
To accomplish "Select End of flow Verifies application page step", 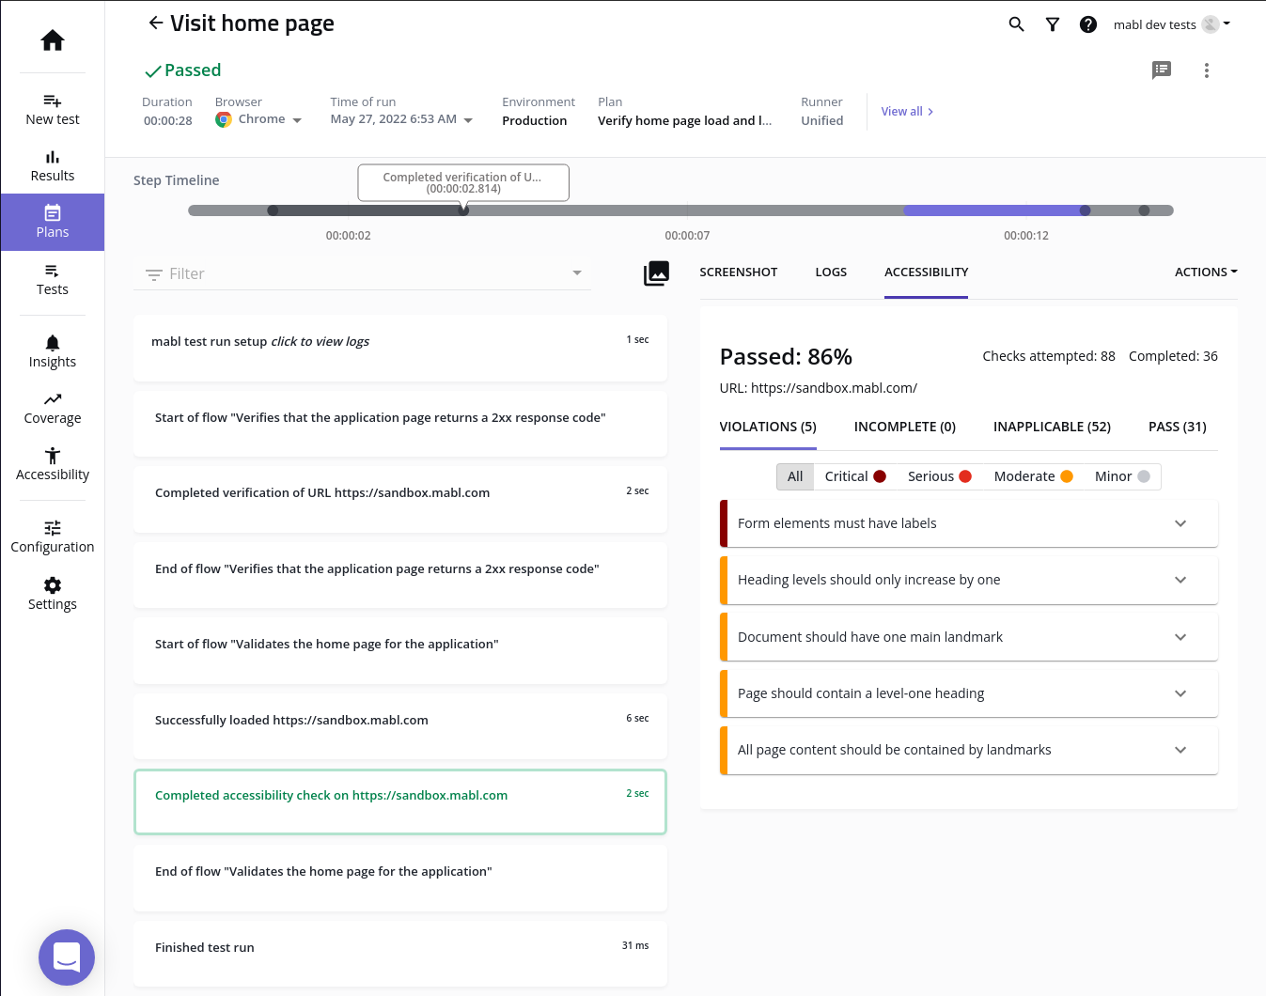I will tap(400, 575).
